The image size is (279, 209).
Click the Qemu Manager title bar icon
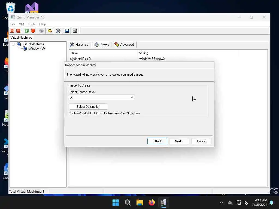[13, 17]
